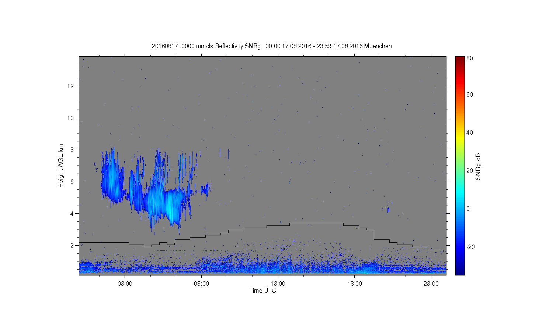Click the '08:00' time tick label

pyautogui.click(x=202, y=284)
